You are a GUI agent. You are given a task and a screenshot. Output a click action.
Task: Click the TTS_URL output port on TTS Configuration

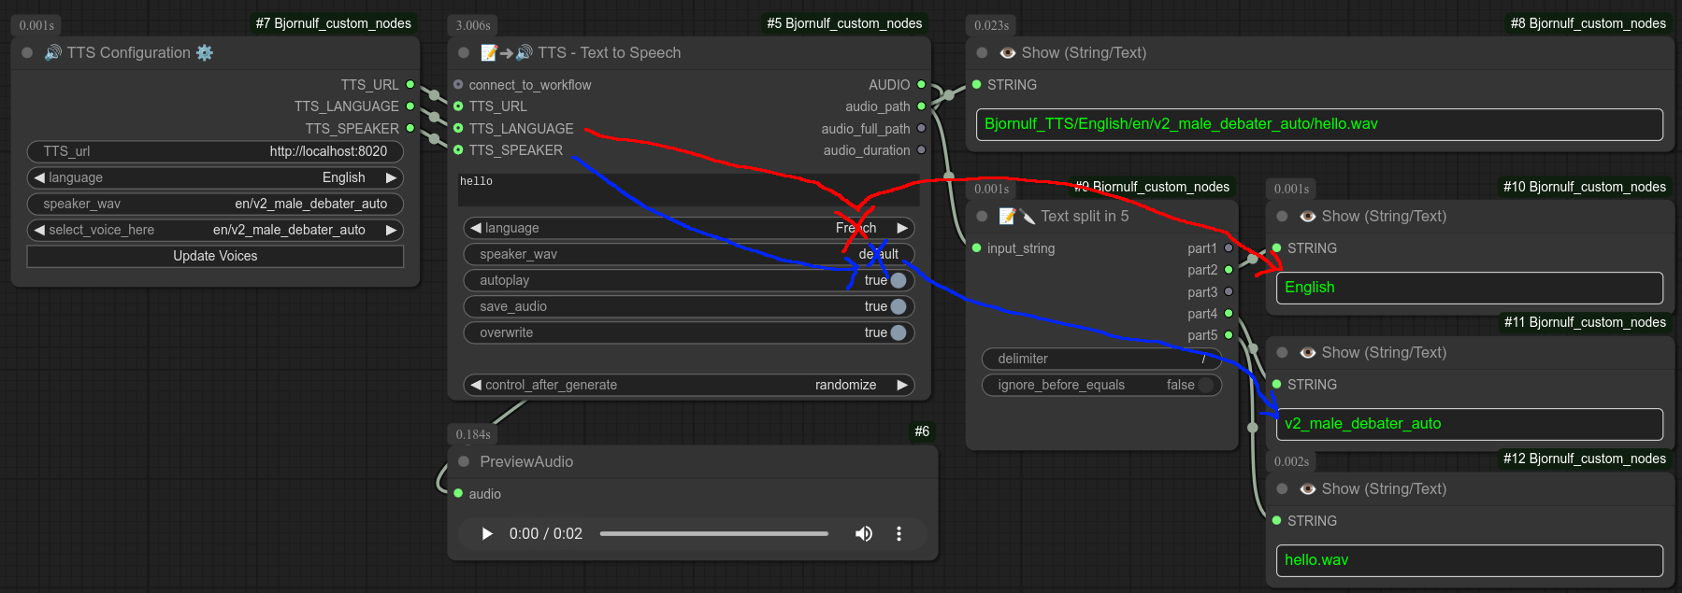click(x=410, y=85)
